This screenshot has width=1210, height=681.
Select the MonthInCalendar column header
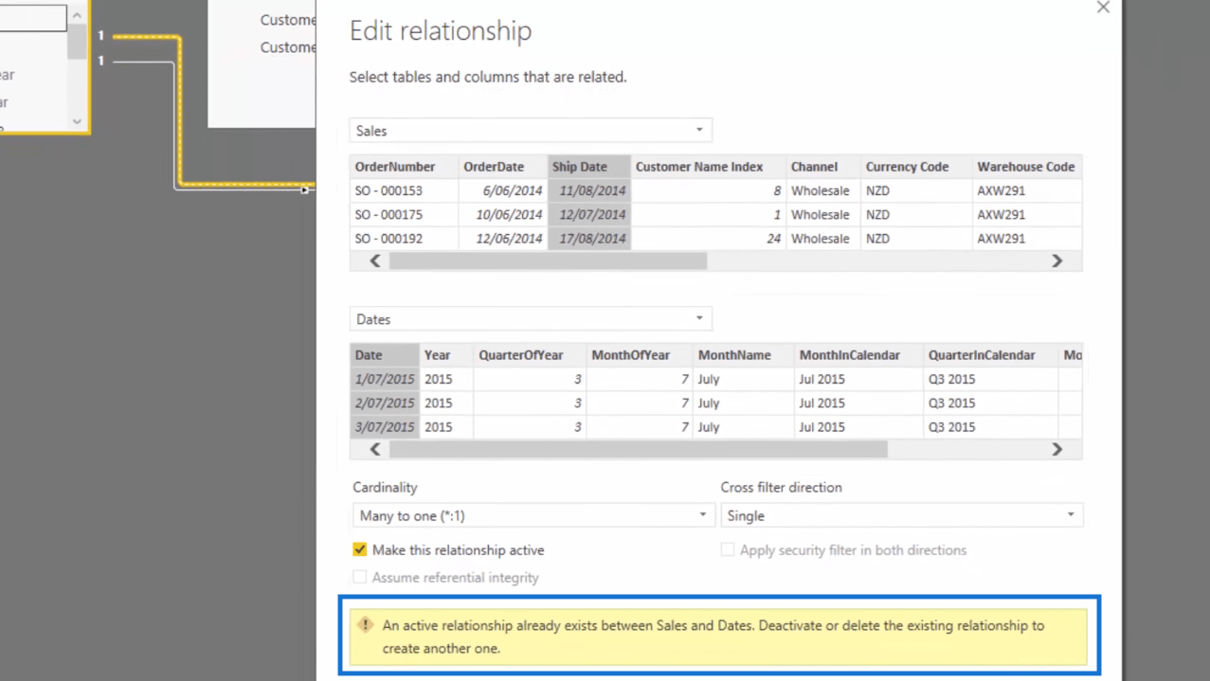click(858, 355)
